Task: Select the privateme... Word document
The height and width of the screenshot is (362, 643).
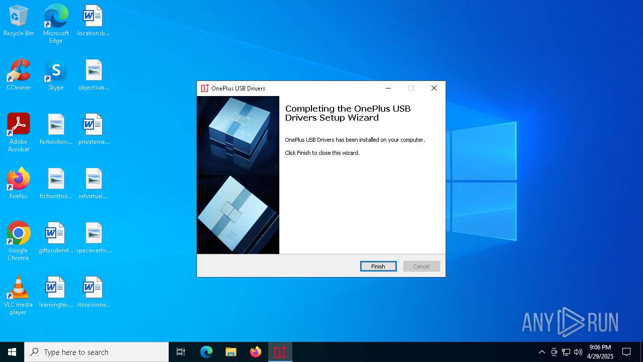Action: tap(93, 130)
